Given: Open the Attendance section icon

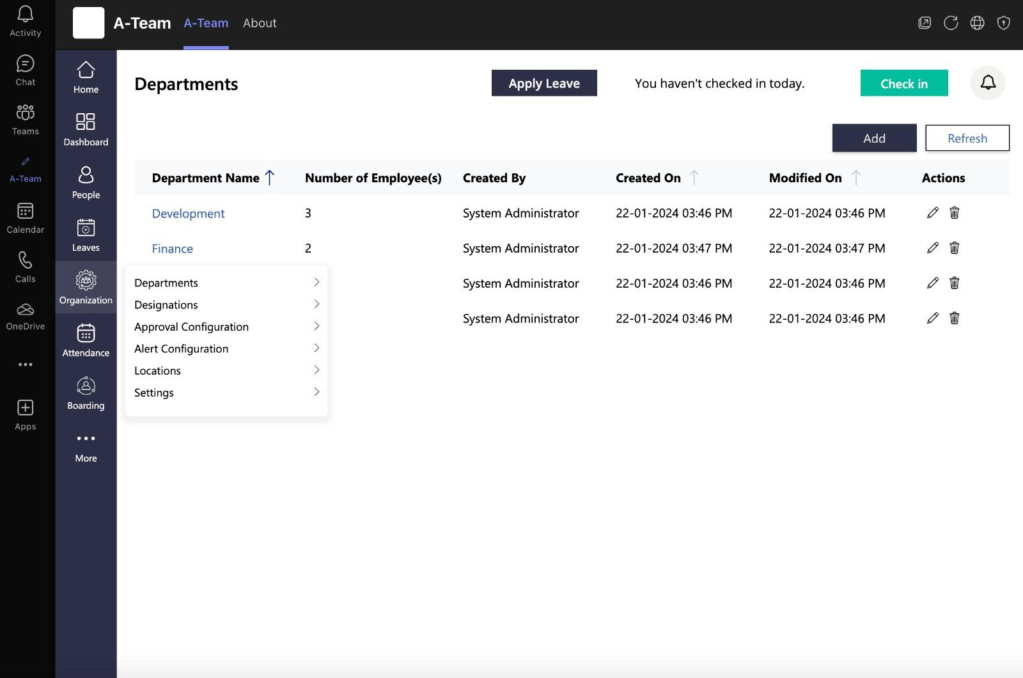Looking at the screenshot, I should coord(85,338).
